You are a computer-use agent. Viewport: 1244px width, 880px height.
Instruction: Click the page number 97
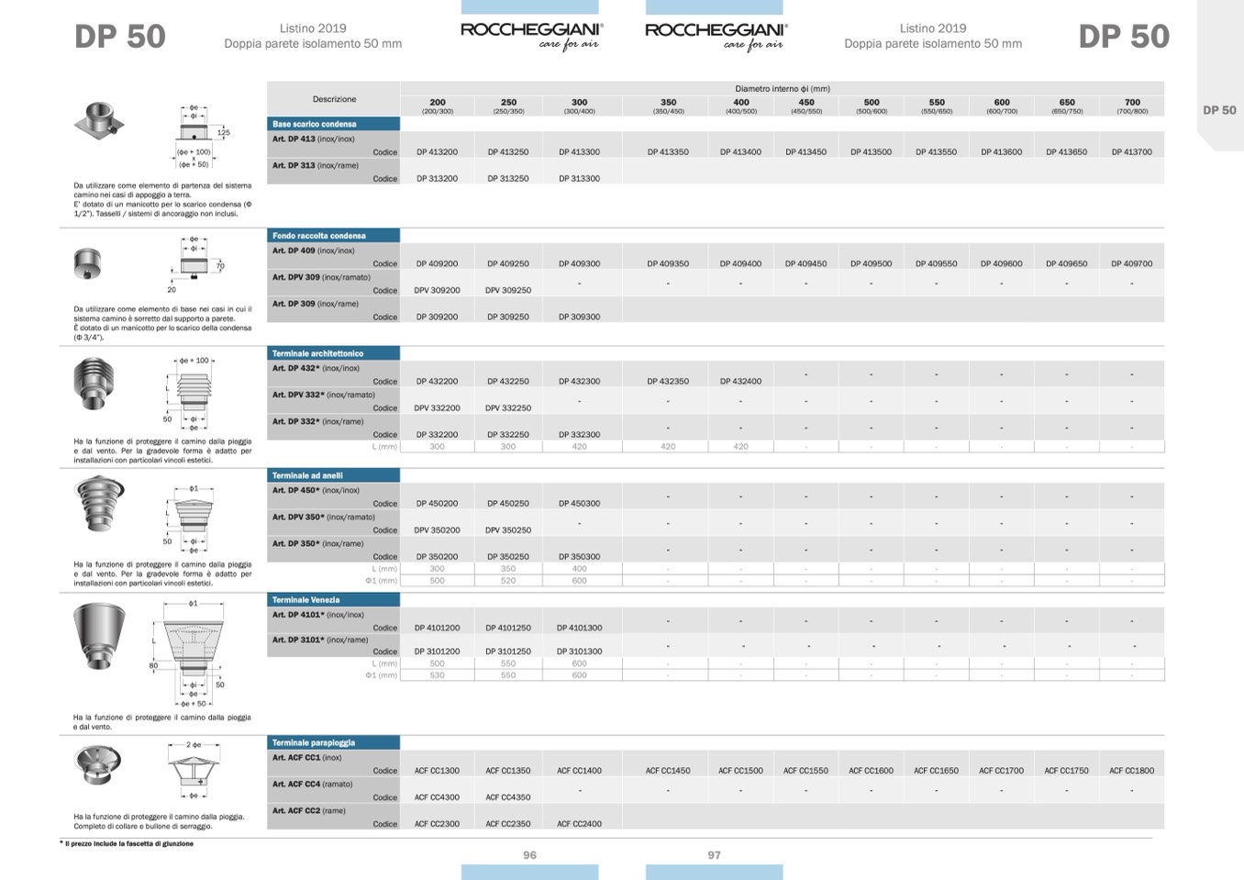point(714,855)
